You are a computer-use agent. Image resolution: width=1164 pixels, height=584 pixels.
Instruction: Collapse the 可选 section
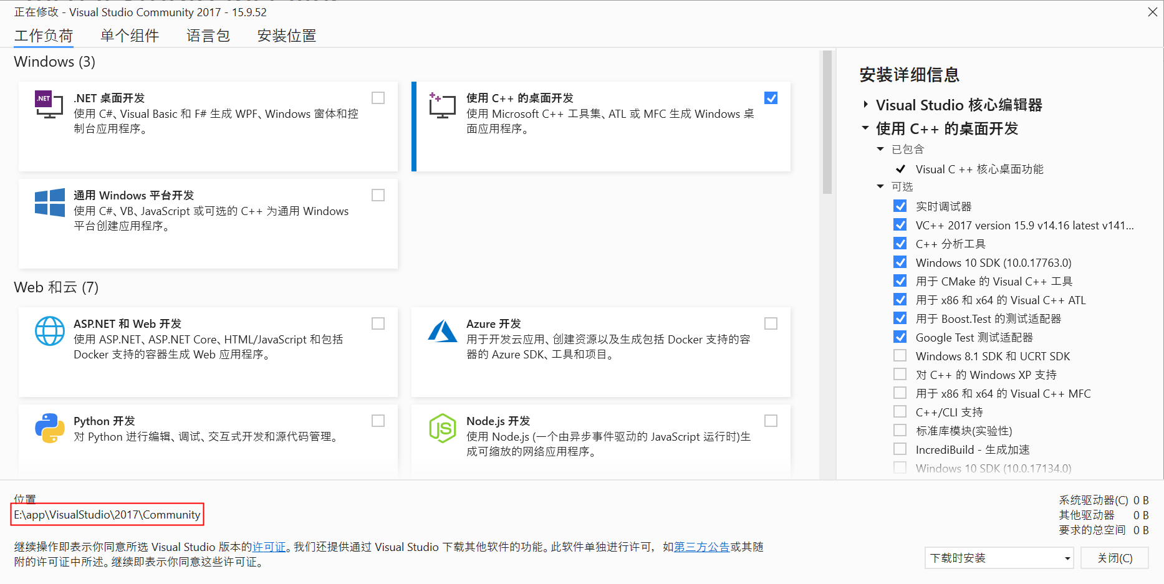click(x=880, y=186)
